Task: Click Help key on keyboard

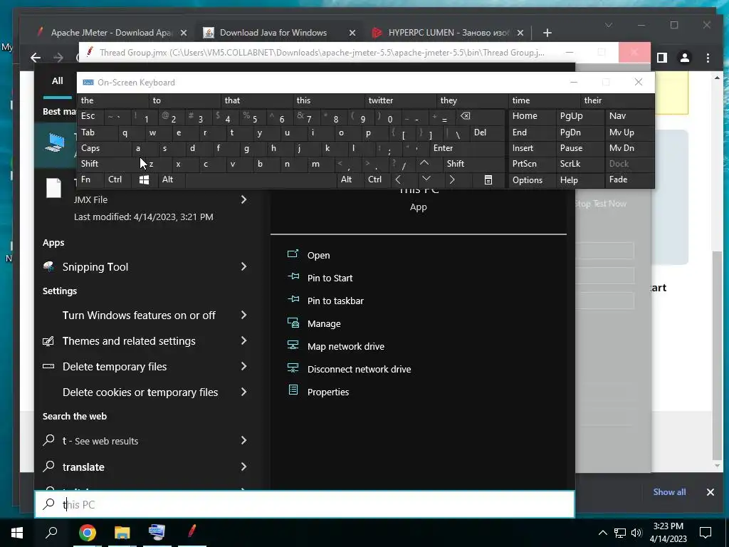Action: coord(569,180)
